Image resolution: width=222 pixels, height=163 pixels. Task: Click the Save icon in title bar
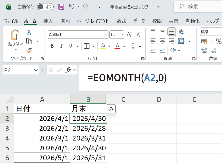[61, 7]
